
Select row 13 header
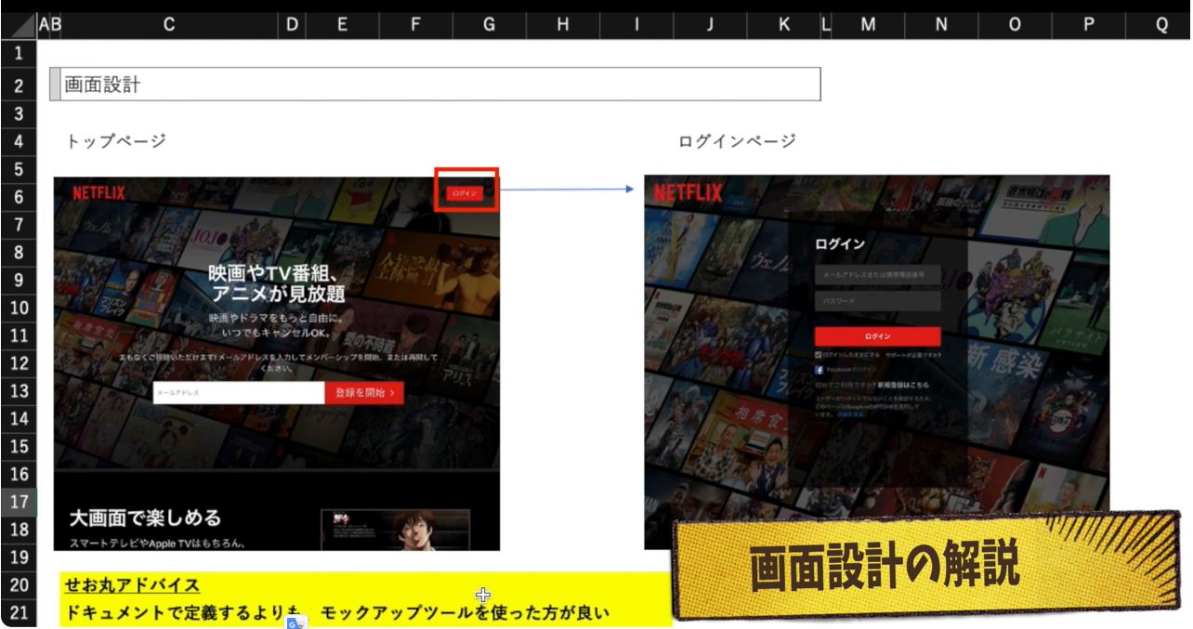pyautogui.click(x=18, y=390)
